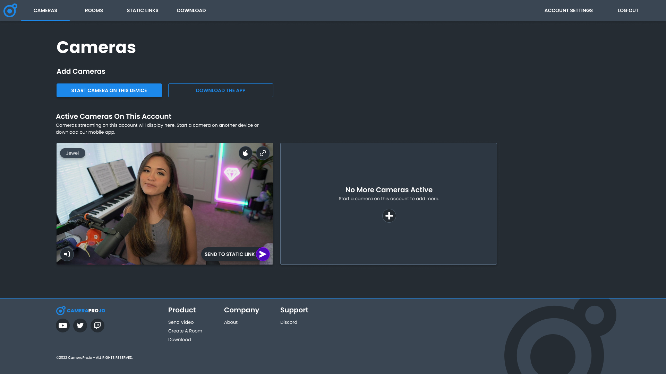Open the Static Links tab

143,10
